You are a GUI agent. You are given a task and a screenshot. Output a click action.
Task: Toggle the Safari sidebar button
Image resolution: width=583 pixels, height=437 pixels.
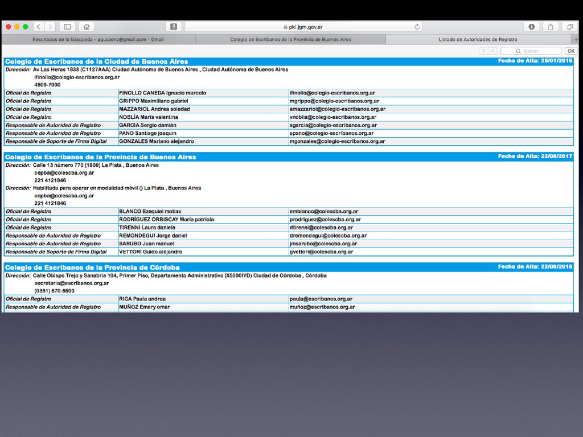tap(67, 27)
